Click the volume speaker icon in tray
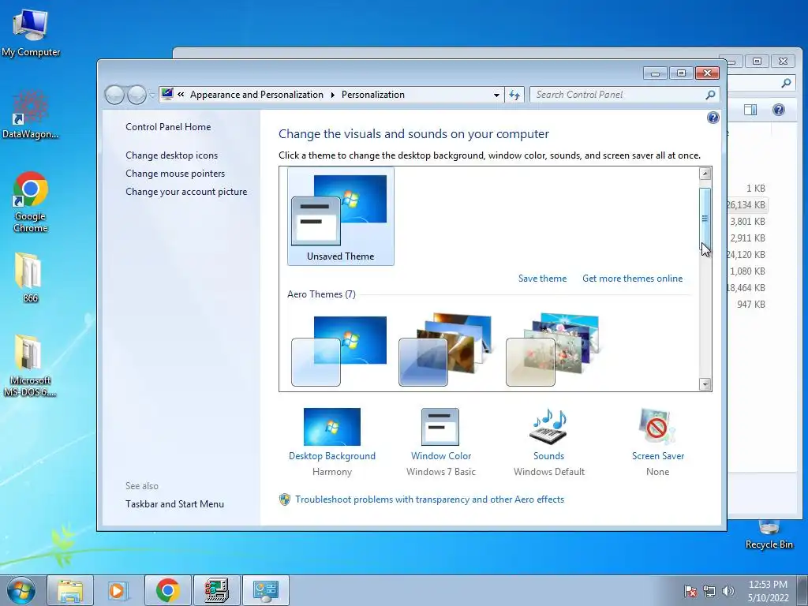 click(x=728, y=591)
